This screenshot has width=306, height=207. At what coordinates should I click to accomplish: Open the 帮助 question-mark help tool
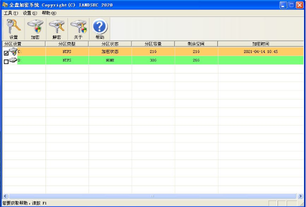point(99,29)
